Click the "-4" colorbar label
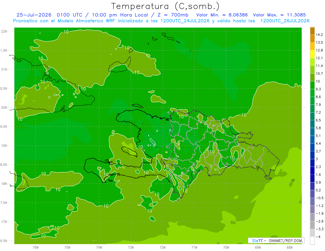This screenshot has height=251, width=325. 318,237
